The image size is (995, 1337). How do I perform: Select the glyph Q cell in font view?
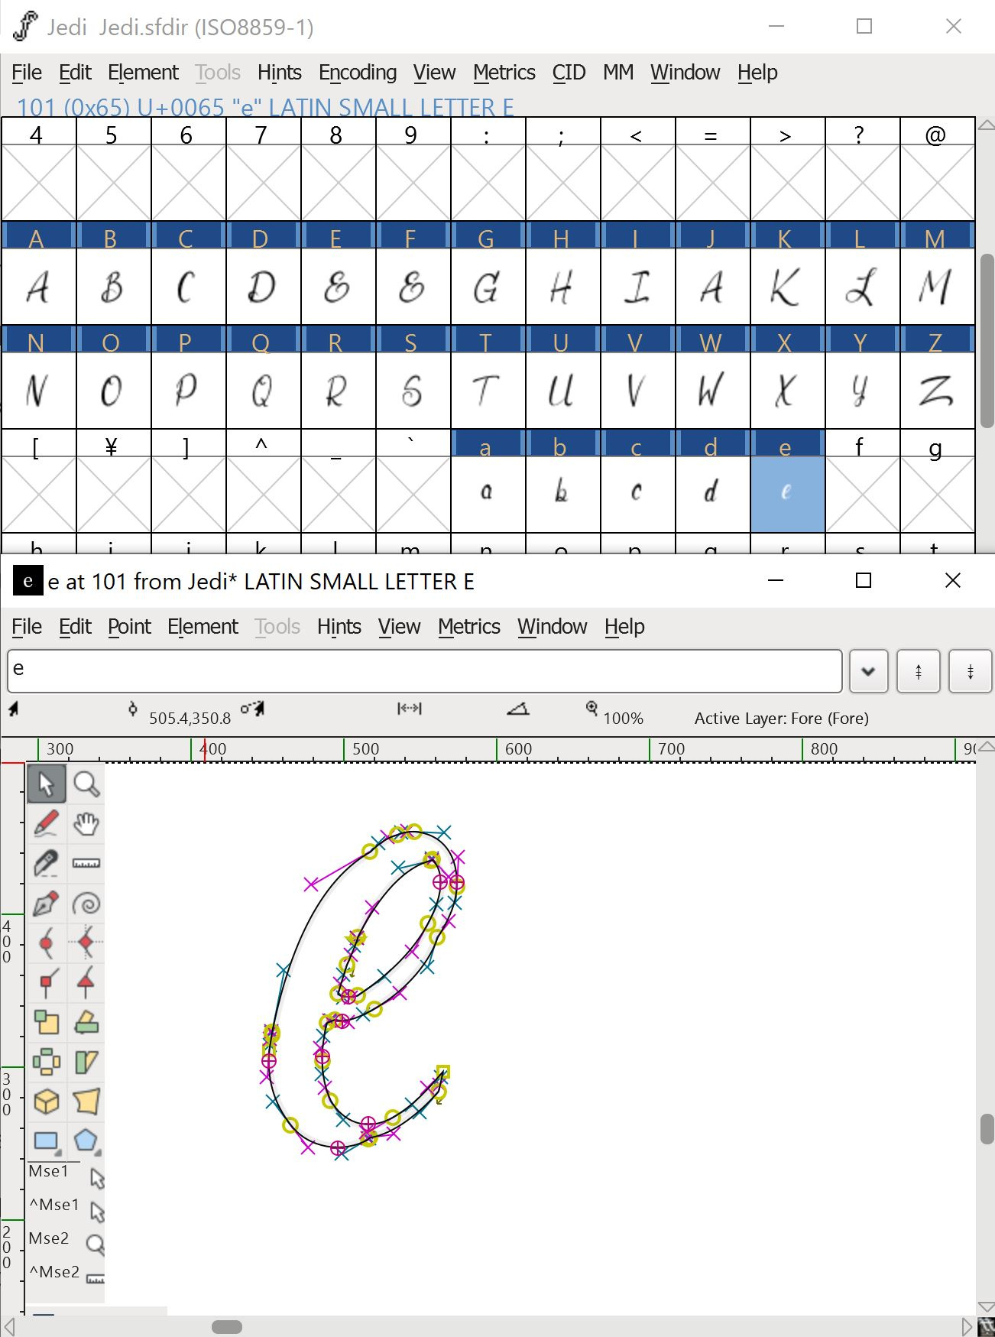pos(263,391)
